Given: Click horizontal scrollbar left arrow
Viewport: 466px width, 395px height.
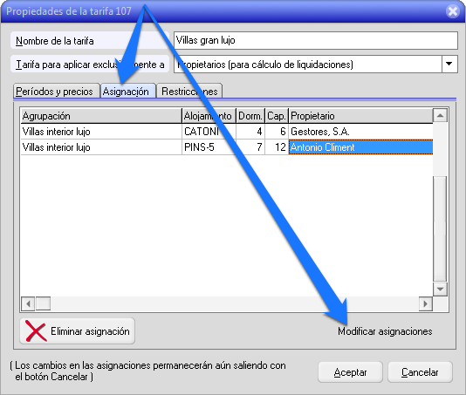Looking at the screenshot, I should point(28,303).
